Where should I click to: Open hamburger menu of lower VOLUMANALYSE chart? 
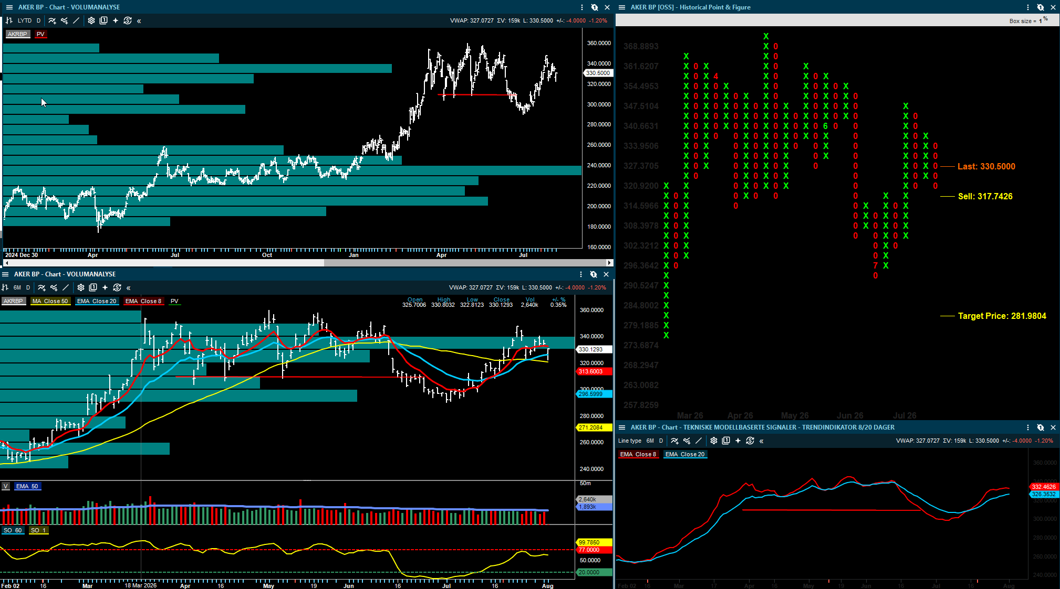click(x=5, y=274)
